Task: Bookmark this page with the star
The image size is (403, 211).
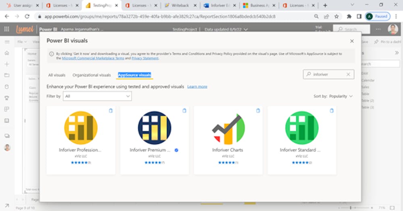Action: [337, 16]
